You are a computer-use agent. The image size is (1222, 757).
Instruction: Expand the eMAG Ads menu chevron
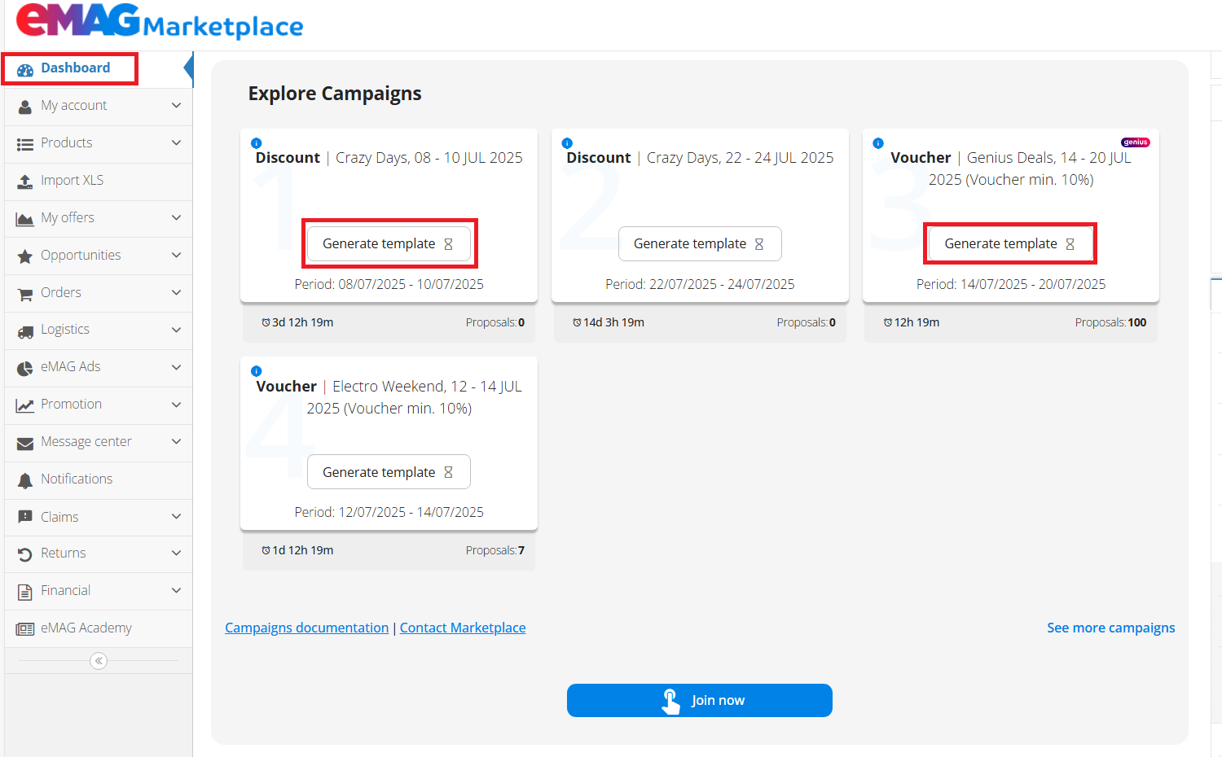pyautogui.click(x=177, y=367)
